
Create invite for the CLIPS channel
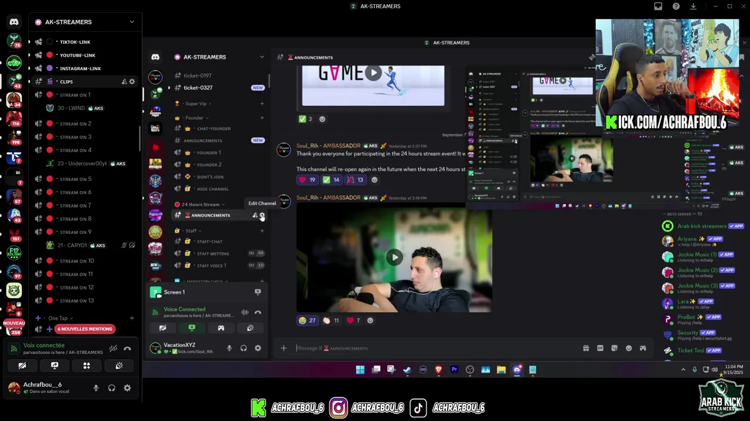coord(124,82)
